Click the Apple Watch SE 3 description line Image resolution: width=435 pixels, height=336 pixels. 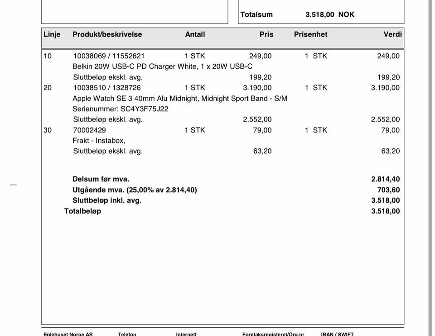coord(180,98)
